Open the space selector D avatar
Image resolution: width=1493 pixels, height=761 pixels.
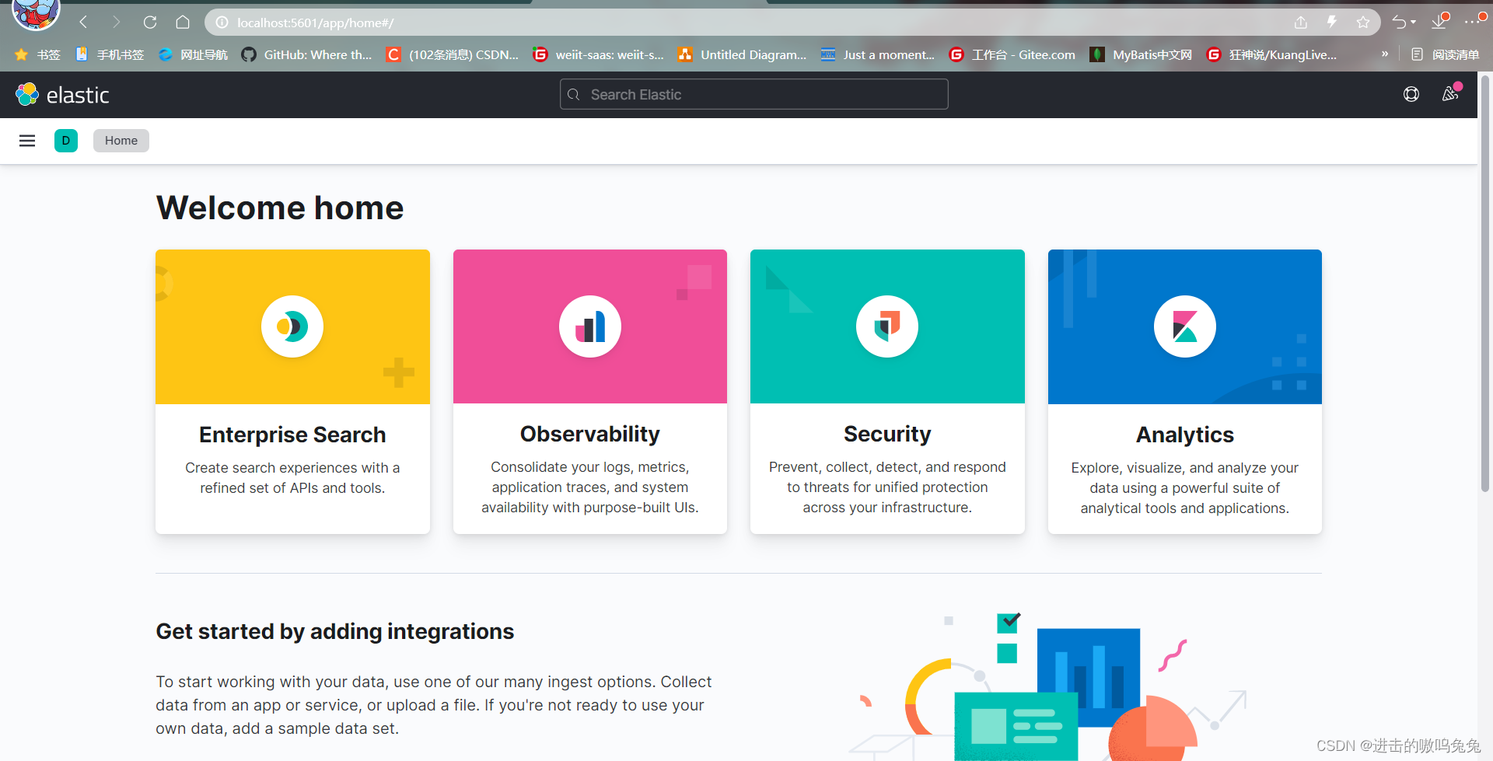(x=66, y=141)
